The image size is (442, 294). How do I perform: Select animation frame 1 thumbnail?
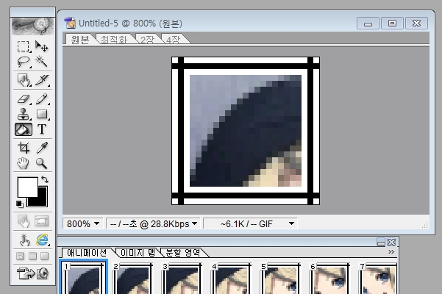(x=83, y=278)
